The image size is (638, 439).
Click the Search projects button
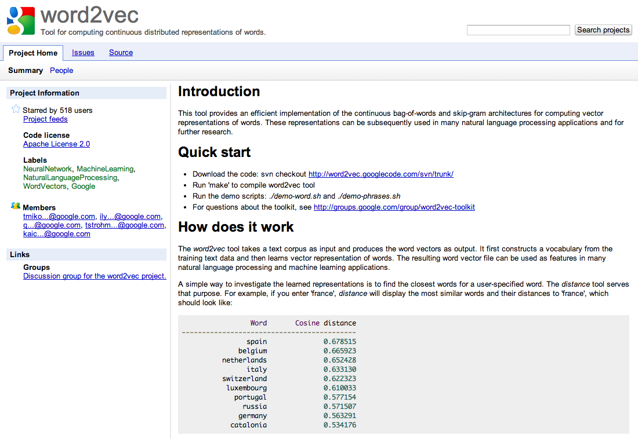click(603, 30)
